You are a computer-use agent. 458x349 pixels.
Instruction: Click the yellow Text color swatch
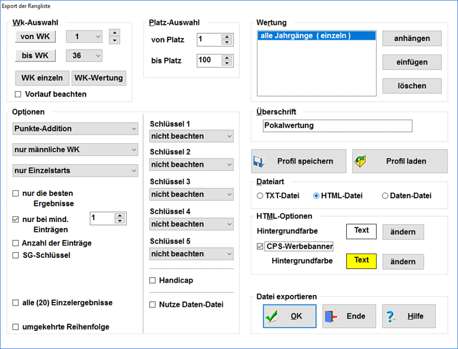point(361,260)
